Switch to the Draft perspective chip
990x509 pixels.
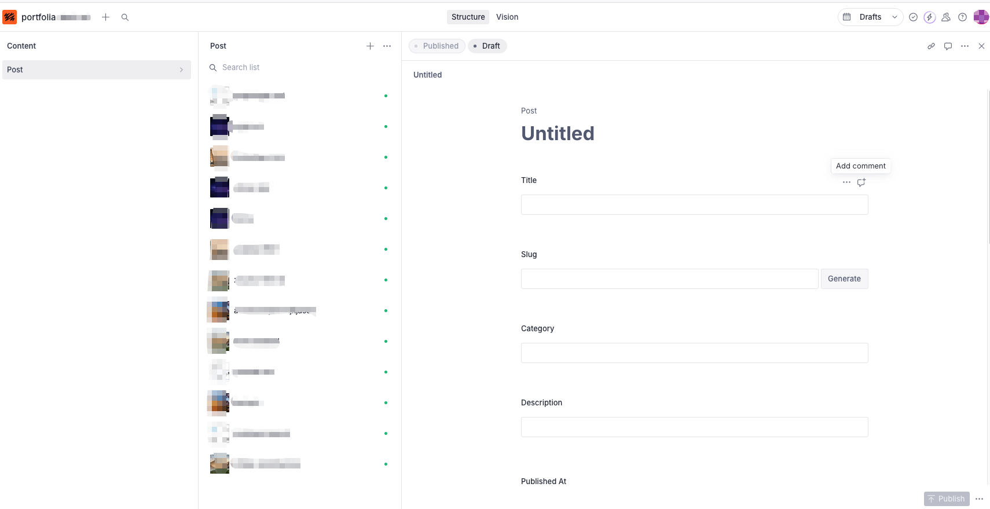(487, 46)
